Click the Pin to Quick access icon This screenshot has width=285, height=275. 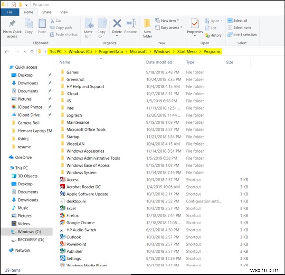tap(12, 24)
